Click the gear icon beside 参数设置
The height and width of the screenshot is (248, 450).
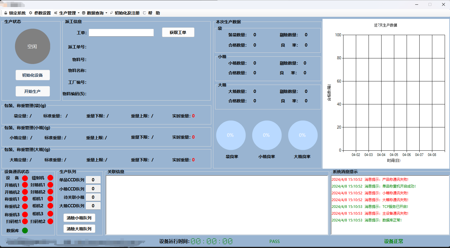(30, 13)
